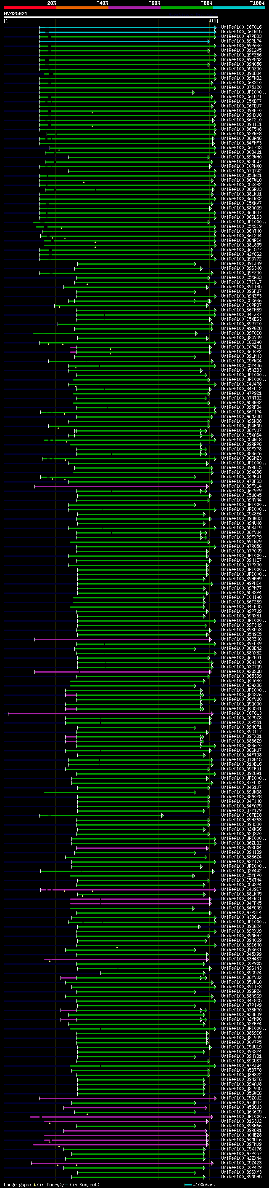Select the UniRef100_B6SLS3 label
Image resolution: width=269 pixels, height=1188 pixels.
pos(241,217)
